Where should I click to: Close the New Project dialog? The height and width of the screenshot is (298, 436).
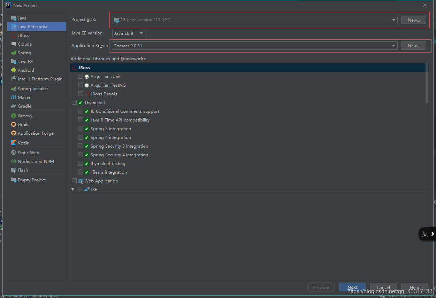point(425,5)
